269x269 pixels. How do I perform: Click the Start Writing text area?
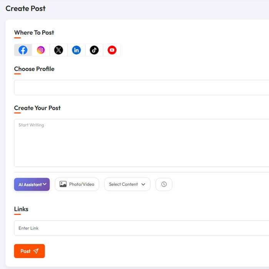141,143
